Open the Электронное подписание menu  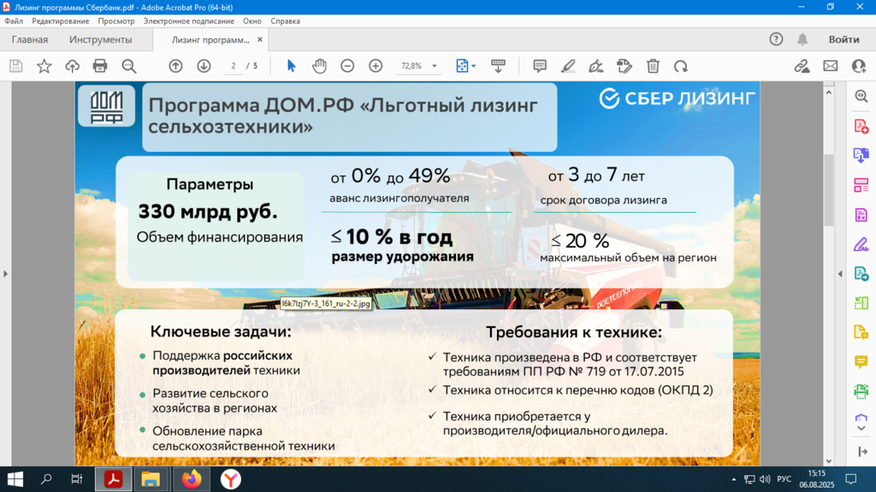tap(189, 21)
